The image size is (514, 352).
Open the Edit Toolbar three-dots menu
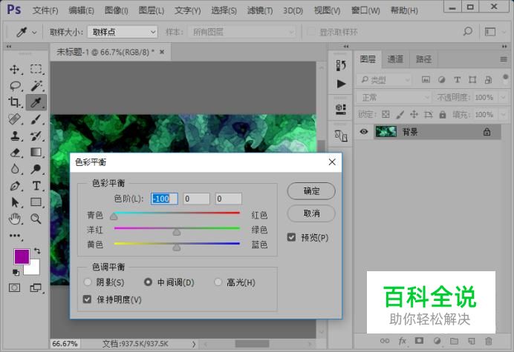(14, 235)
